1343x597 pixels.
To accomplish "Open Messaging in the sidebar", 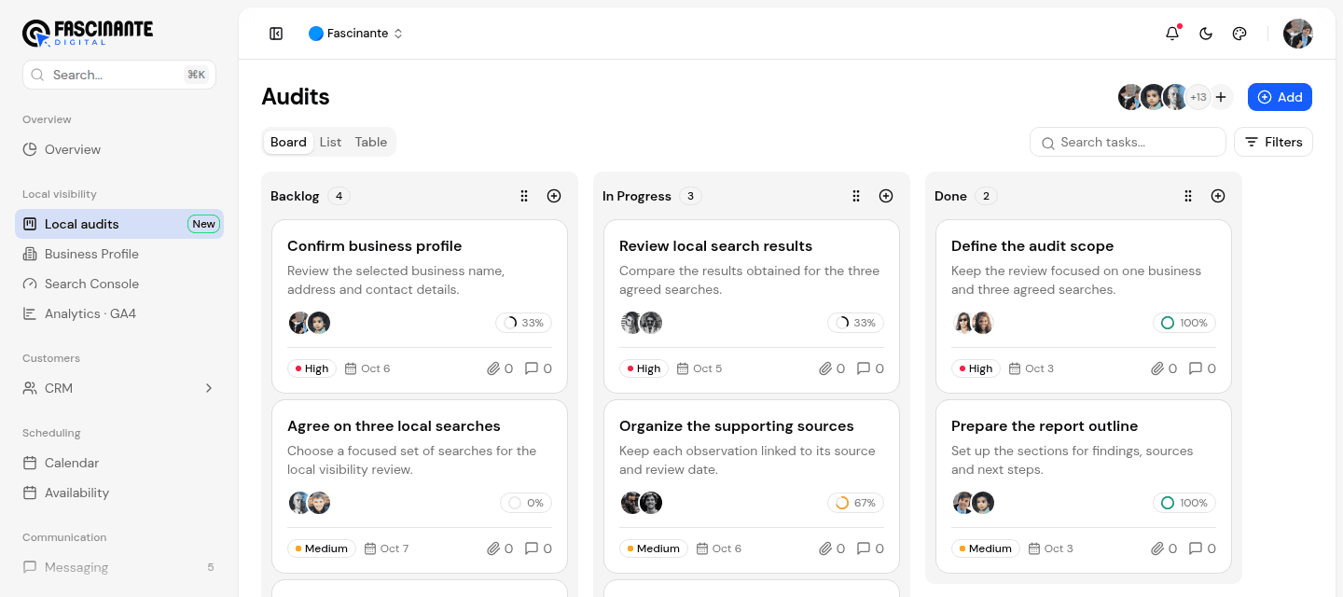I will [x=119, y=567].
